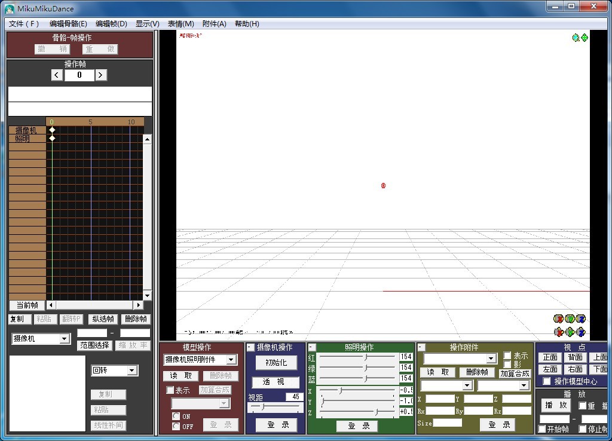Screen dimensions: 612x441
Task: Click the round blue Z rotation icon
Action: pyautogui.click(x=580, y=319)
